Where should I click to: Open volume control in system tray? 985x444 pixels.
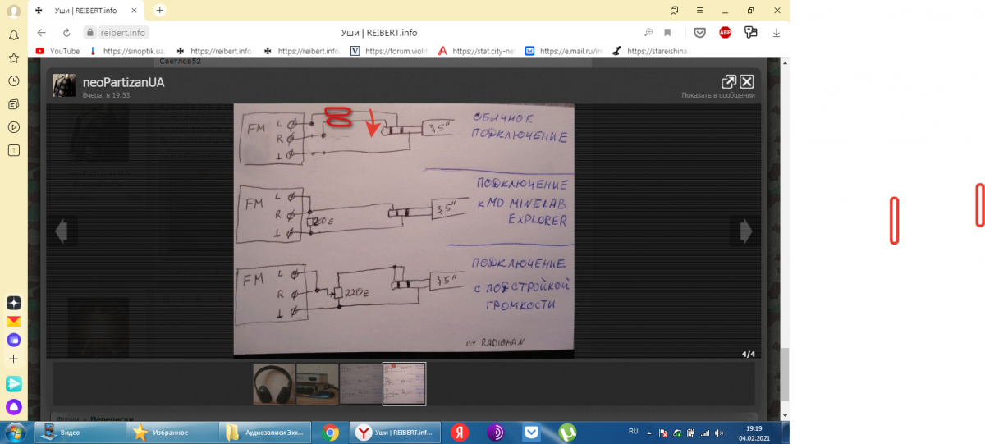719,432
